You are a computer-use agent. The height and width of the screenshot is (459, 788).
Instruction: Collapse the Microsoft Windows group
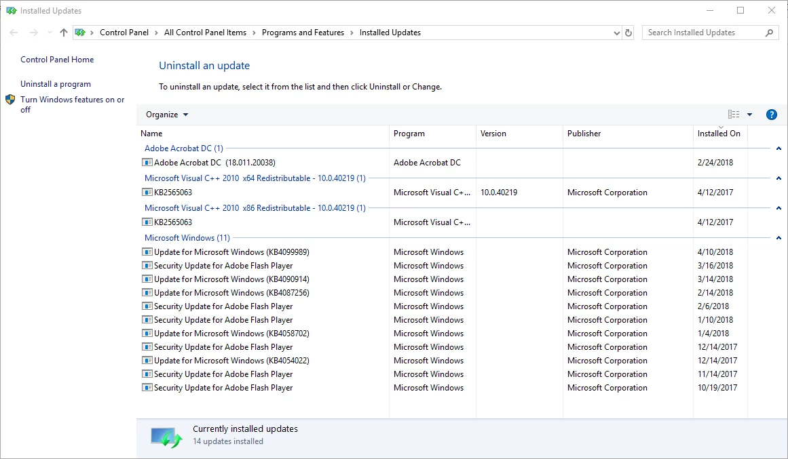778,237
